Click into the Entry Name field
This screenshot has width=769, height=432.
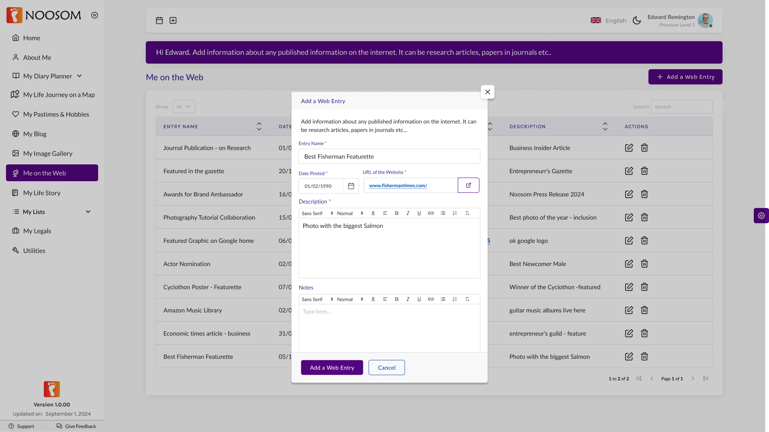389,156
